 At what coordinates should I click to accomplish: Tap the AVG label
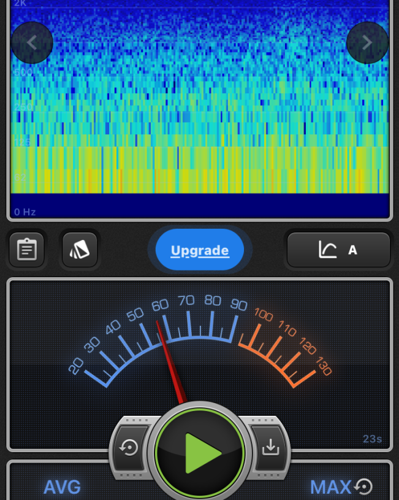pyautogui.click(x=62, y=487)
